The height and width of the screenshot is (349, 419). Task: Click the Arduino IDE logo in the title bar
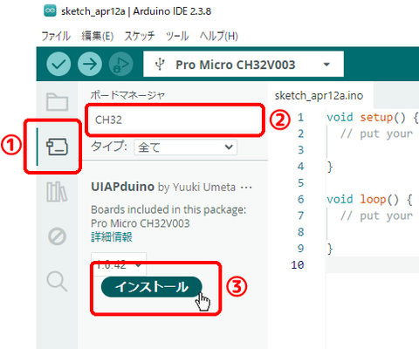(x=50, y=11)
